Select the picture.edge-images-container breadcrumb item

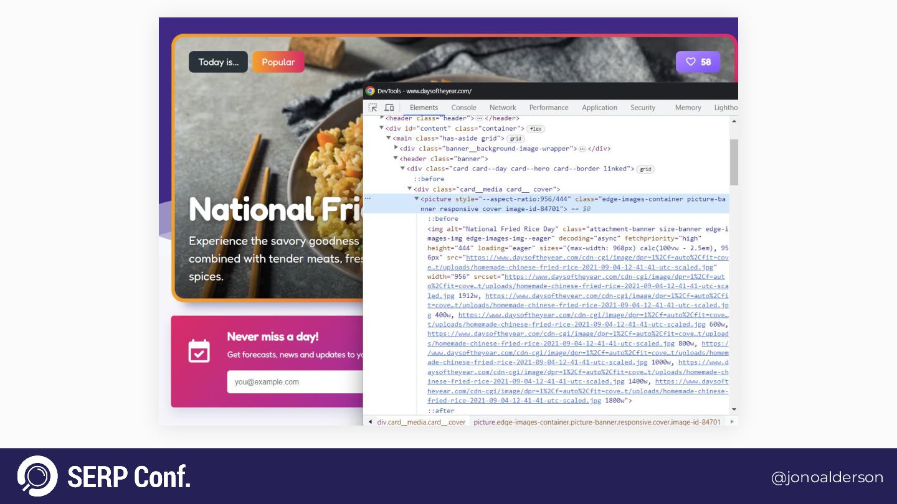(597, 422)
